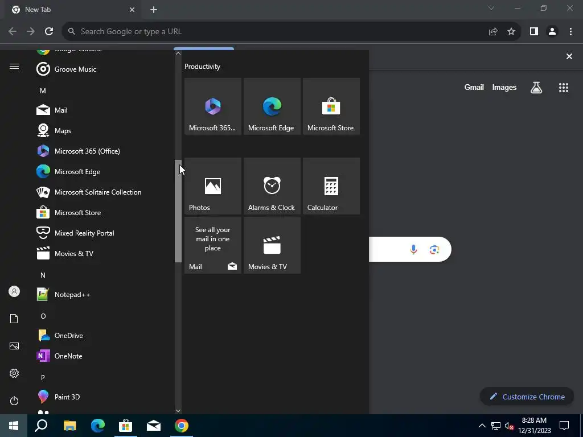
Task: Switch to Google Chrome on the taskbar
Action: [182, 426]
